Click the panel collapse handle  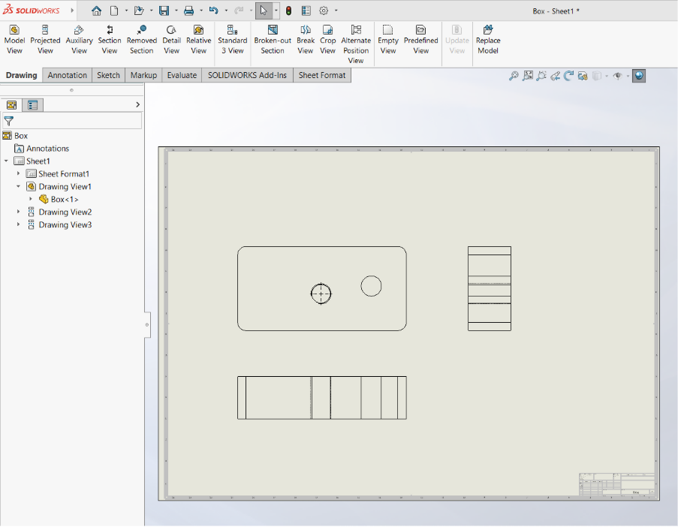147,324
